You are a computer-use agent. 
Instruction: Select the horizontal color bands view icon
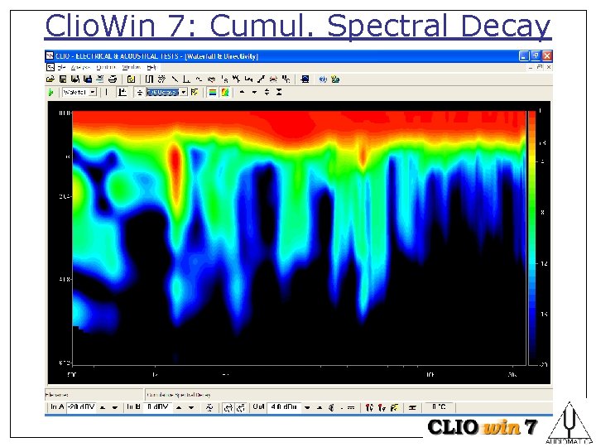click(x=213, y=92)
